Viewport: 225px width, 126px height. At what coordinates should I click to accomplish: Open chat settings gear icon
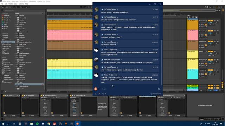tap(152, 94)
